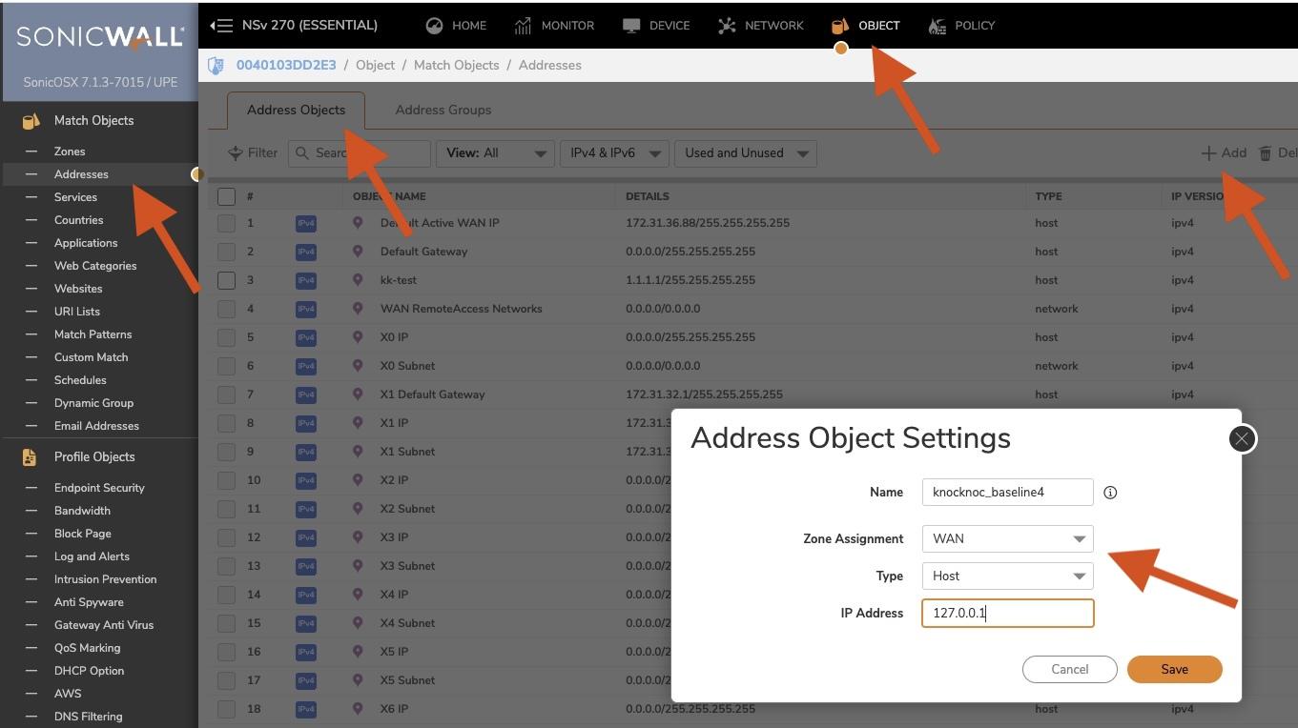This screenshot has width=1298, height=728.
Task: Click the Home dashboard icon
Action: point(435,26)
